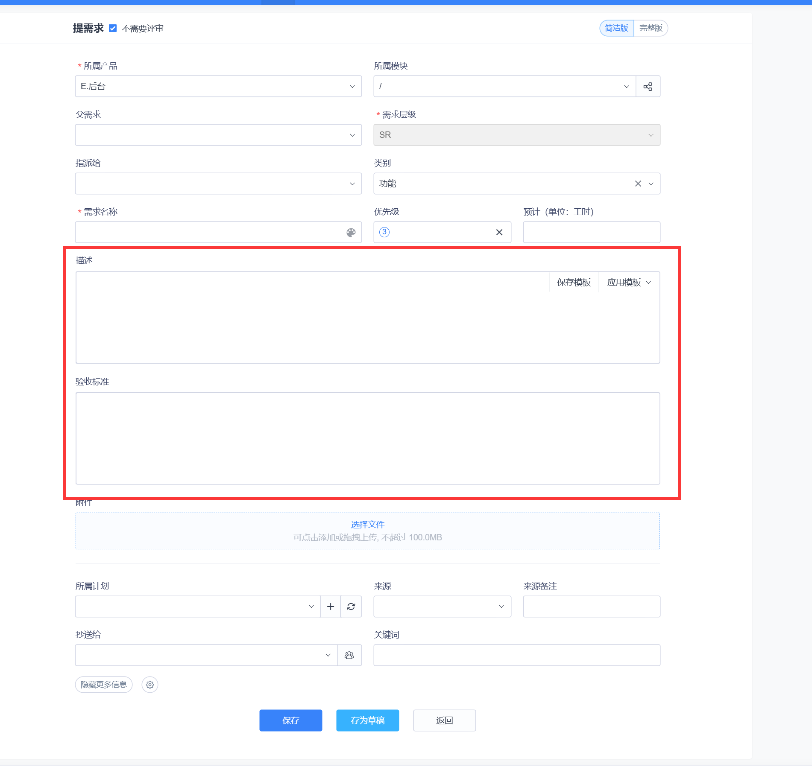The image size is (812, 767).
Task: Open the 所属产品 dropdown
Action: click(x=218, y=86)
